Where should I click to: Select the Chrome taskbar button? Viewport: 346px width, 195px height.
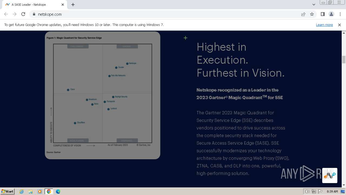coord(49,191)
